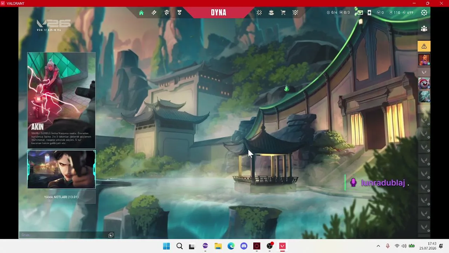Open Discord from the taskbar
449x253 pixels.
244,246
